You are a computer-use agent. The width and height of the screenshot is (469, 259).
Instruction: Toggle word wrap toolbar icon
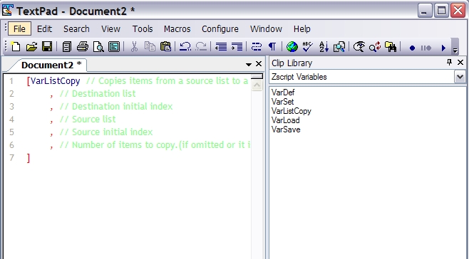(257, 47)
